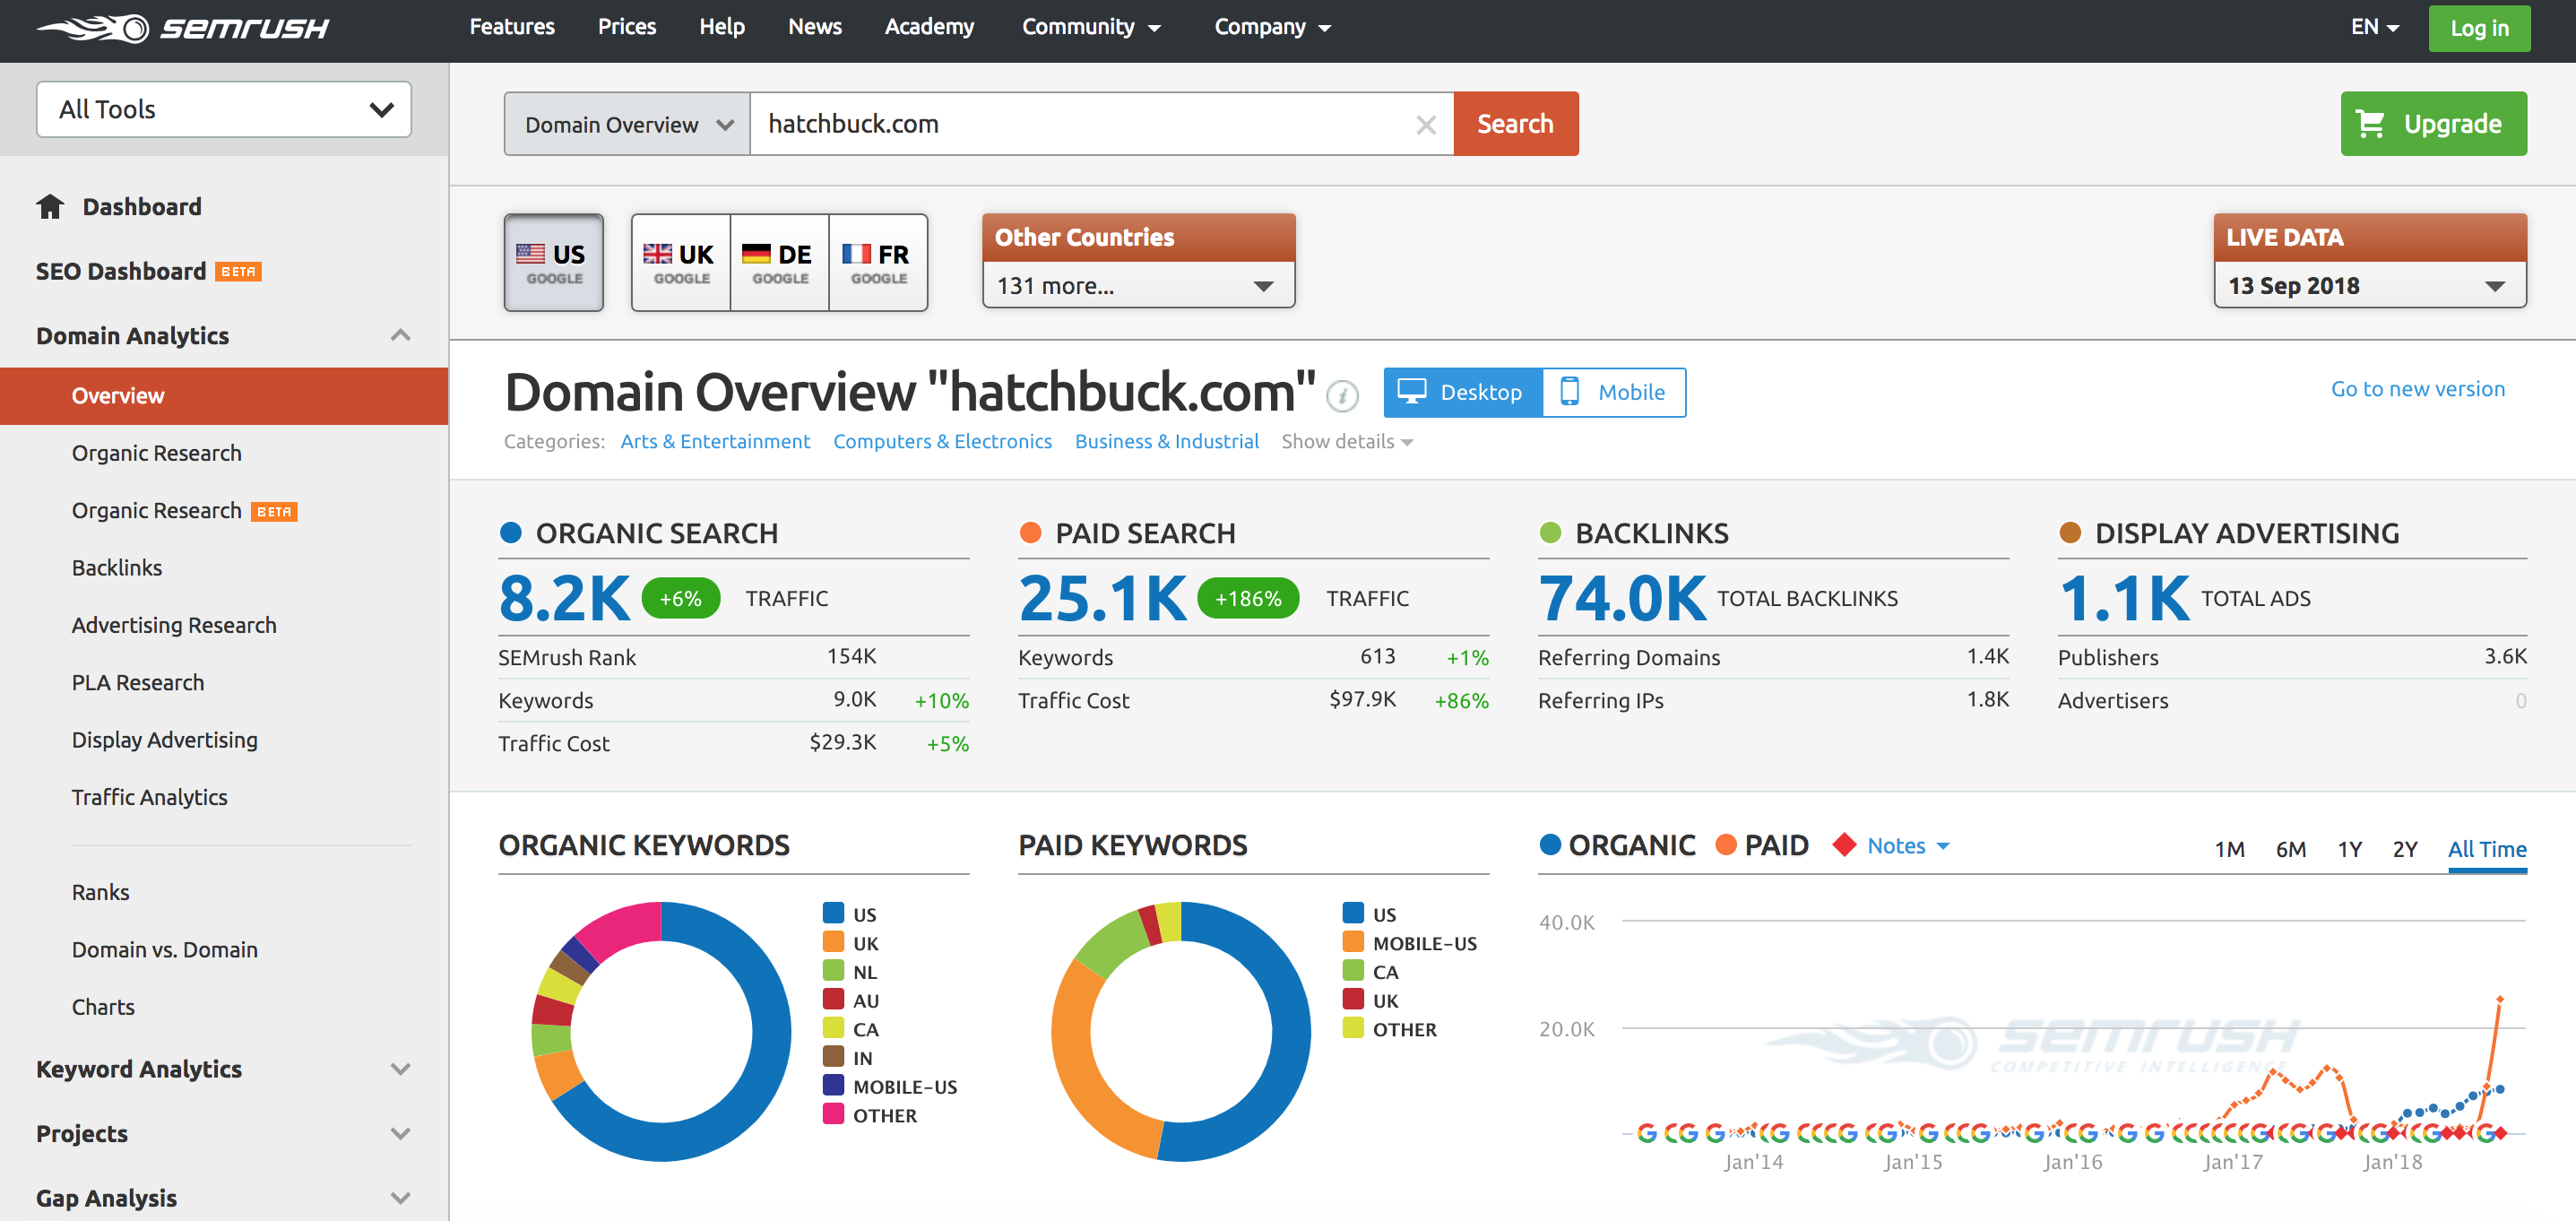Open the Academy menu item

pos(929,27)
